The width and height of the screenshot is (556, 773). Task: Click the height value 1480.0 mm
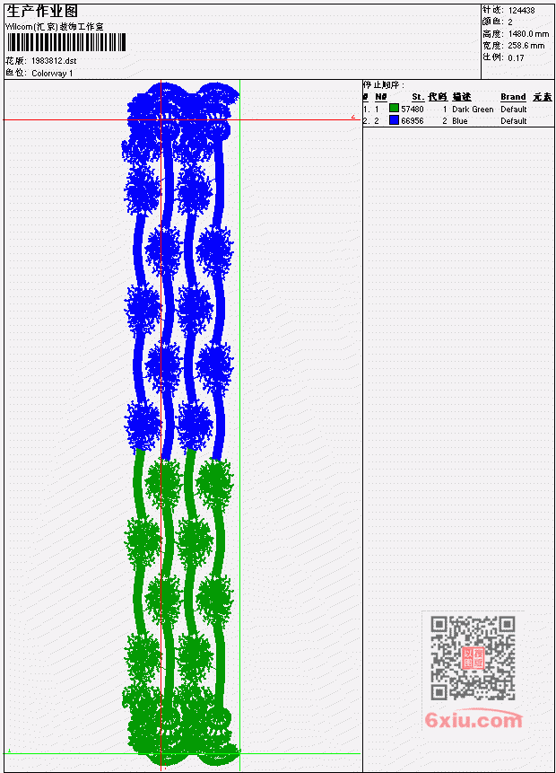tap(528, 33)
